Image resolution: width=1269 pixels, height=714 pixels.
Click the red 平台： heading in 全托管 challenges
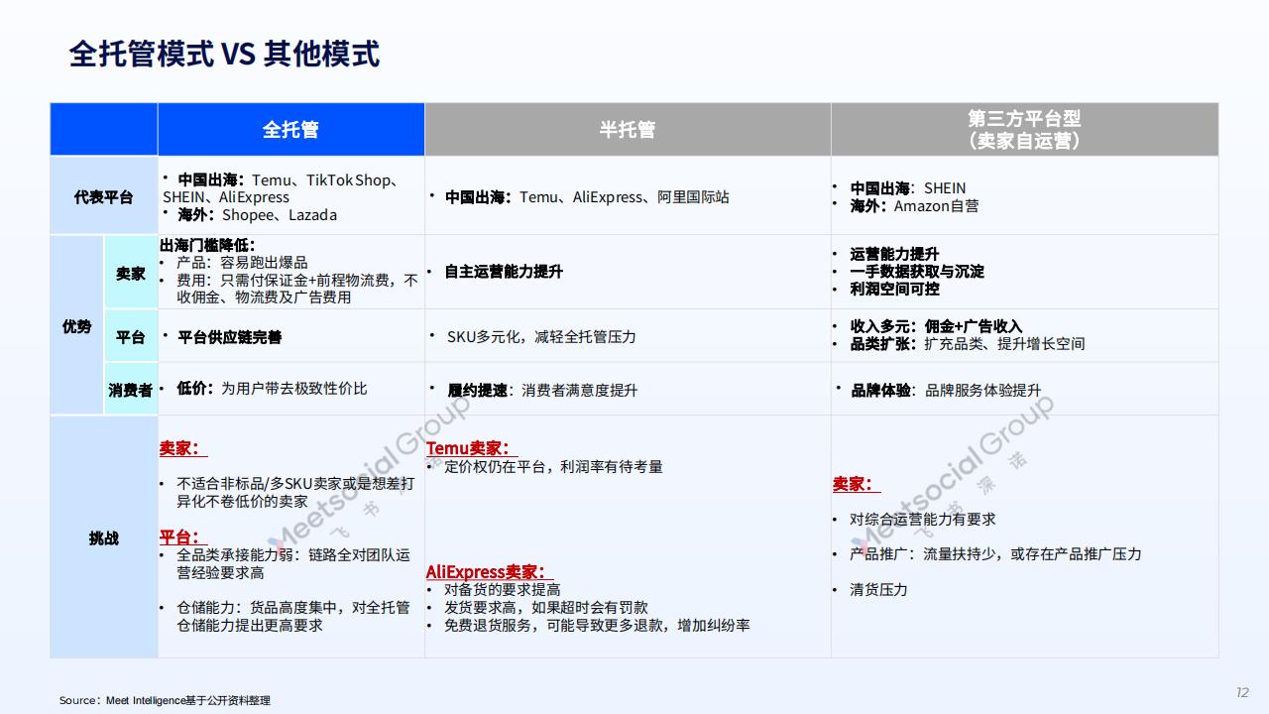click(183, 537)
